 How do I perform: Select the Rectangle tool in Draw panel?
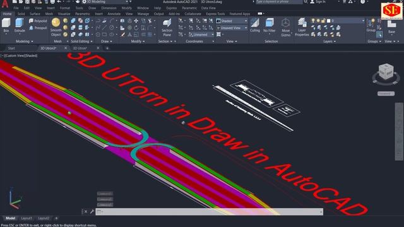pyautogui.click(x=104, y=34)
